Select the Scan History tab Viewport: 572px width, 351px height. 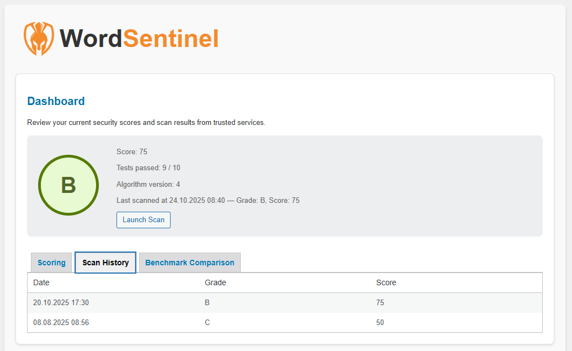[x=105, y=263]
